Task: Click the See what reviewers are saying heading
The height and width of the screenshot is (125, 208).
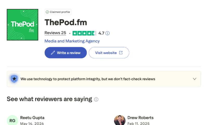Action: (49, 99)
